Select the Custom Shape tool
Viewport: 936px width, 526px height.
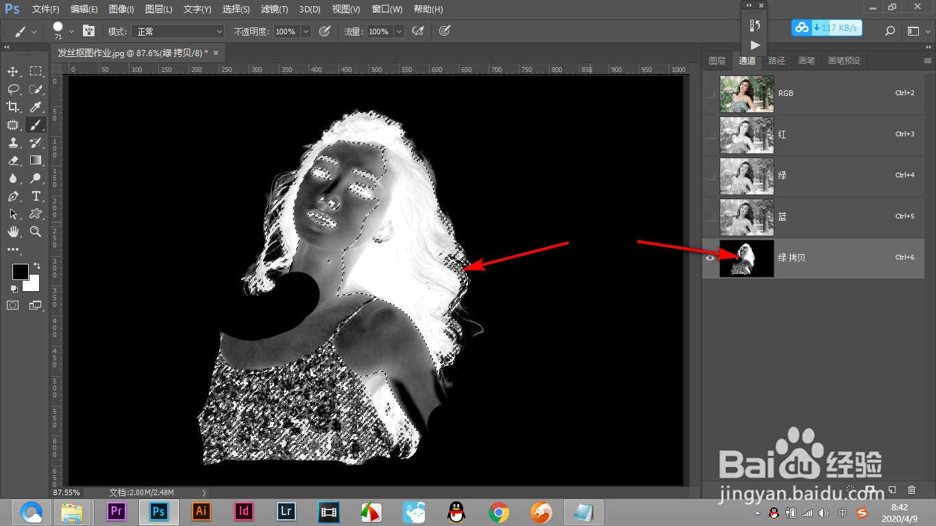(x=36, y=214)
